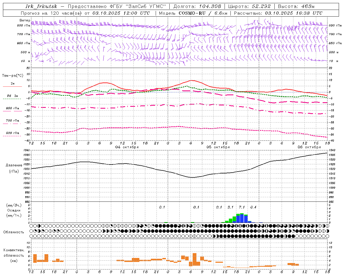This screenshot has height=274, width=343.
Task: Click the lowest point of the black pressure curve
Action: 192,177
